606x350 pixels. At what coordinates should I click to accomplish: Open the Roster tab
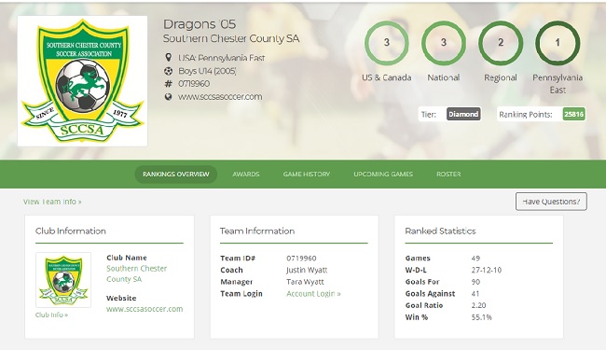pos(448,175)
